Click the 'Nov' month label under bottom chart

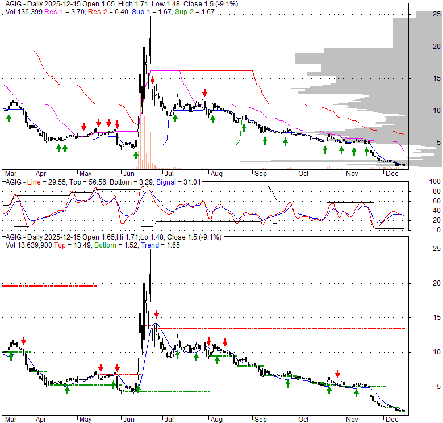[352, 420]
